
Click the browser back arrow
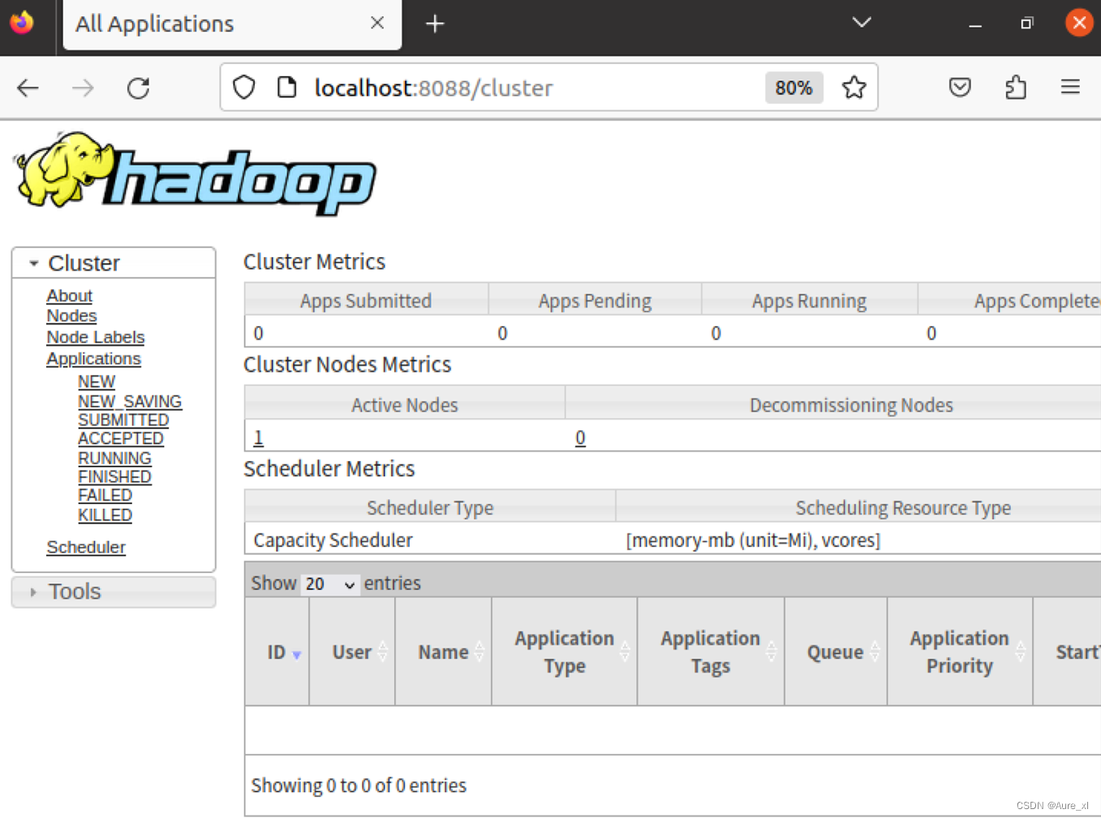[x=28, y=88]
